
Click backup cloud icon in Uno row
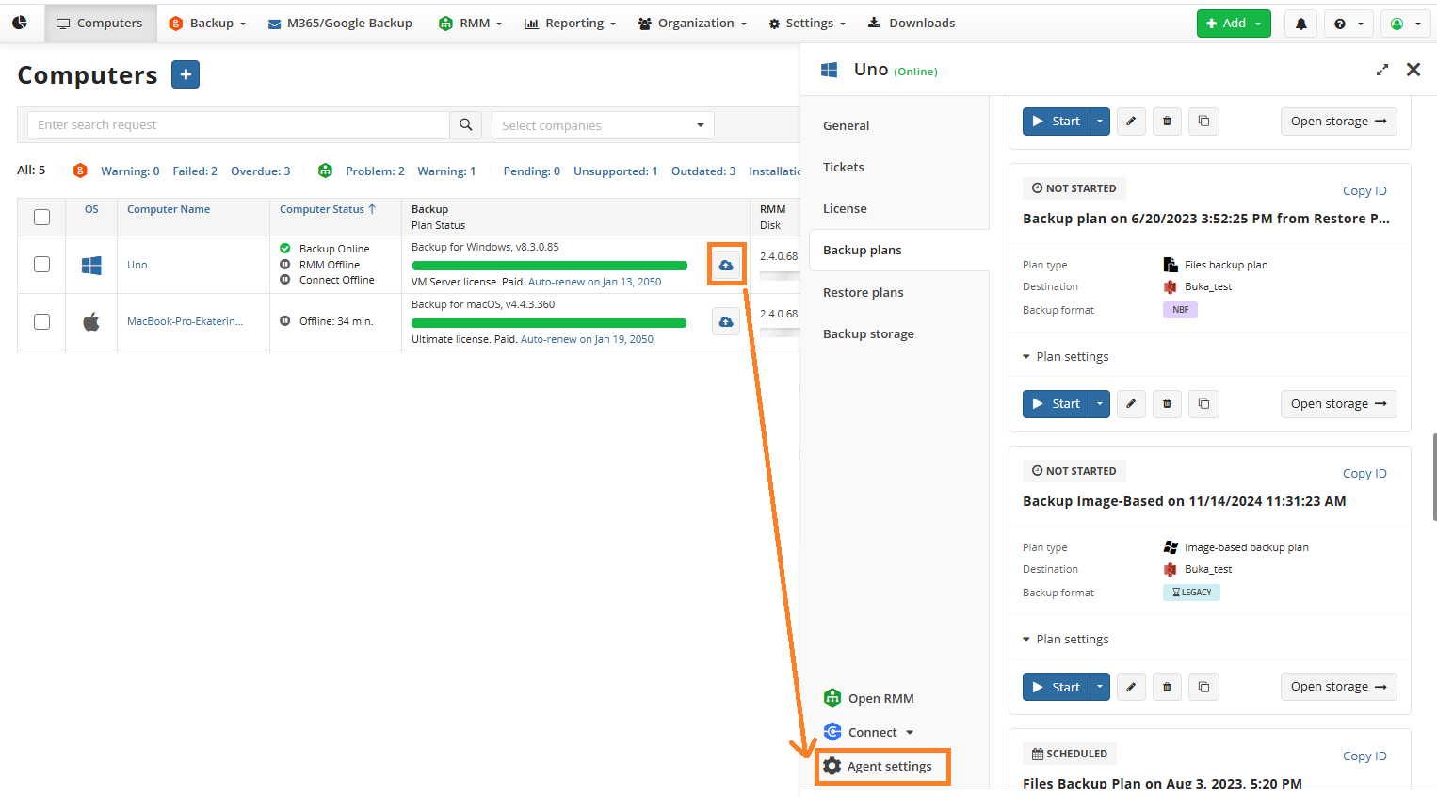pyautogui.click(x=726, y=265)
